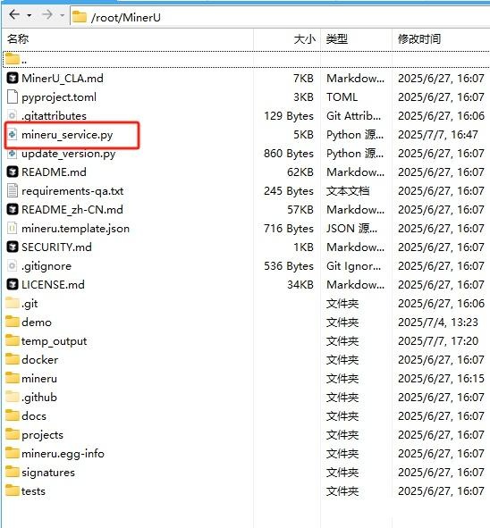Viewport: 490px width, 528px height.
Task: Select folder name temp_output
Action: coord(54,341)
